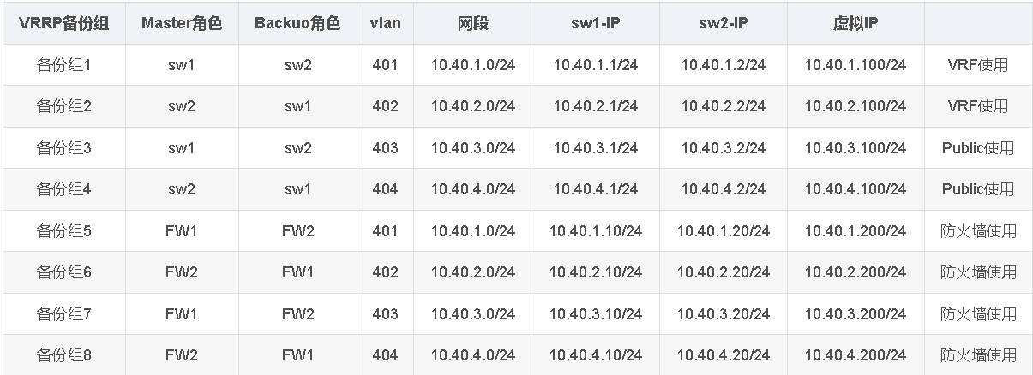Click the 备份组8 row label

pyautogui.click(x=64, y=354)
